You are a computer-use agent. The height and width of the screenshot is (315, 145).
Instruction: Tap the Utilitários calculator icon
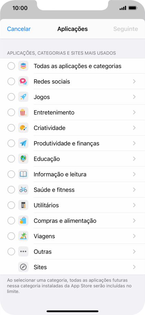pos(23,205)
